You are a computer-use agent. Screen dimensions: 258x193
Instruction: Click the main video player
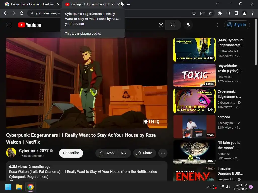pos(87,83)
